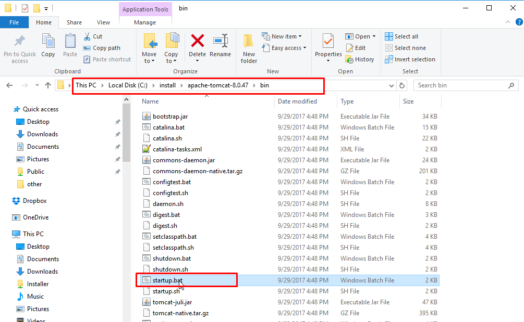
Task: Sort by the Name column header
Action: point(150,101)
